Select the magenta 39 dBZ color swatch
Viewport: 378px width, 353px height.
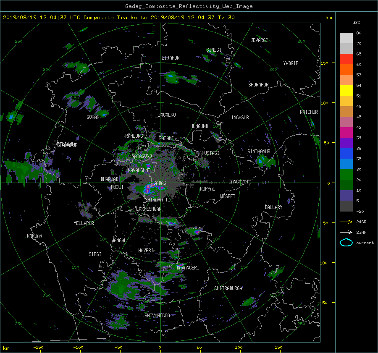346,133
